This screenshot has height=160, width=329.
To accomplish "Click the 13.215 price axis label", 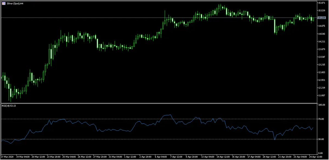I will click(321, 65).
